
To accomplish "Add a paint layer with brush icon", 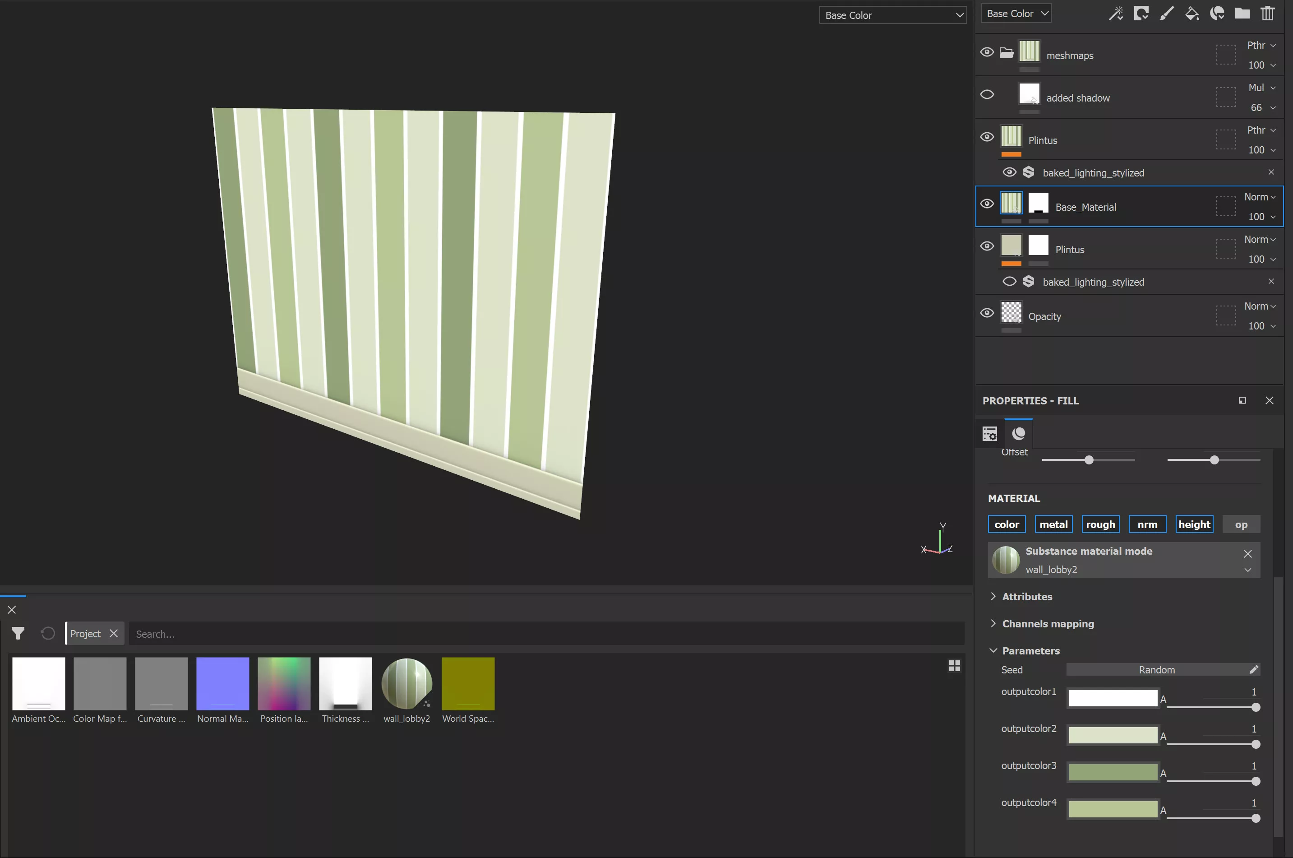I will coord(1166,13).
